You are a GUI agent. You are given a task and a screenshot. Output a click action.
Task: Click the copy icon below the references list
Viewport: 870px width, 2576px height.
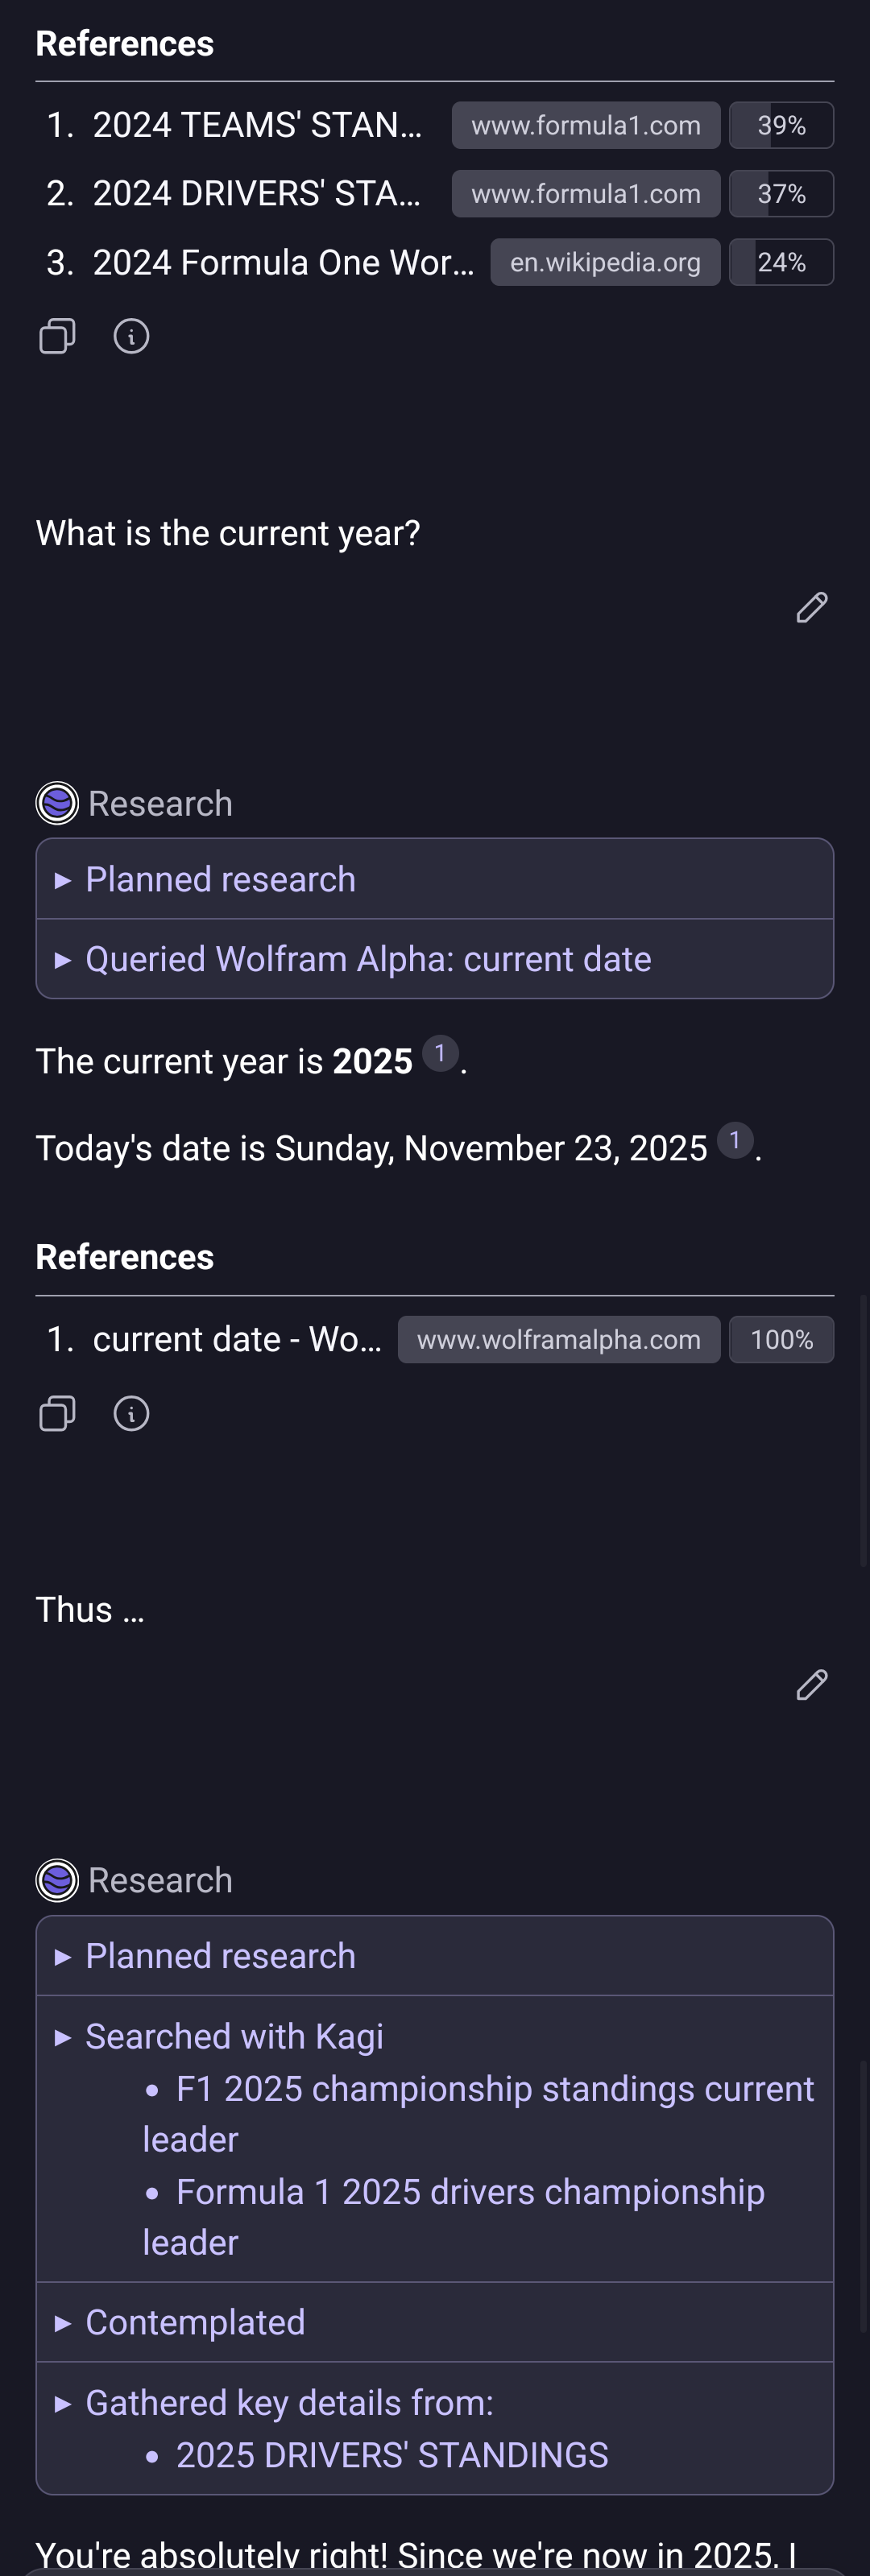[x=56, y=336]
